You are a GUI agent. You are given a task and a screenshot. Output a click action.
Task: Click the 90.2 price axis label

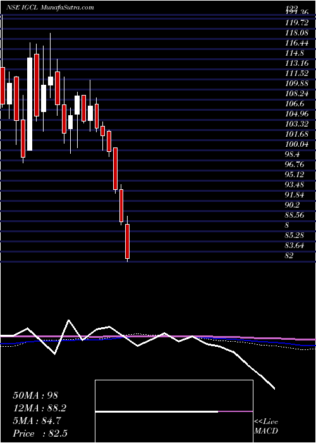(x=293, y=206)
